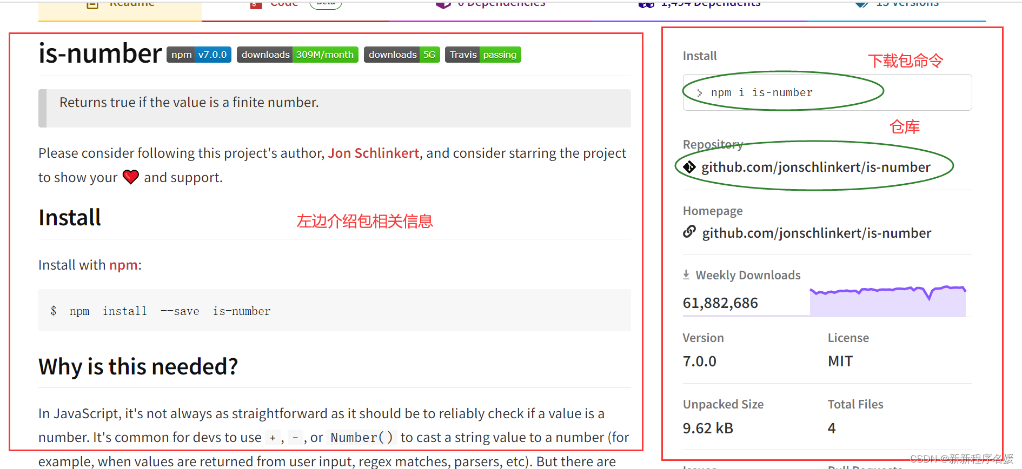Click the version value 7.0.0
1022x469 pixels.
[x=700, y=361]
